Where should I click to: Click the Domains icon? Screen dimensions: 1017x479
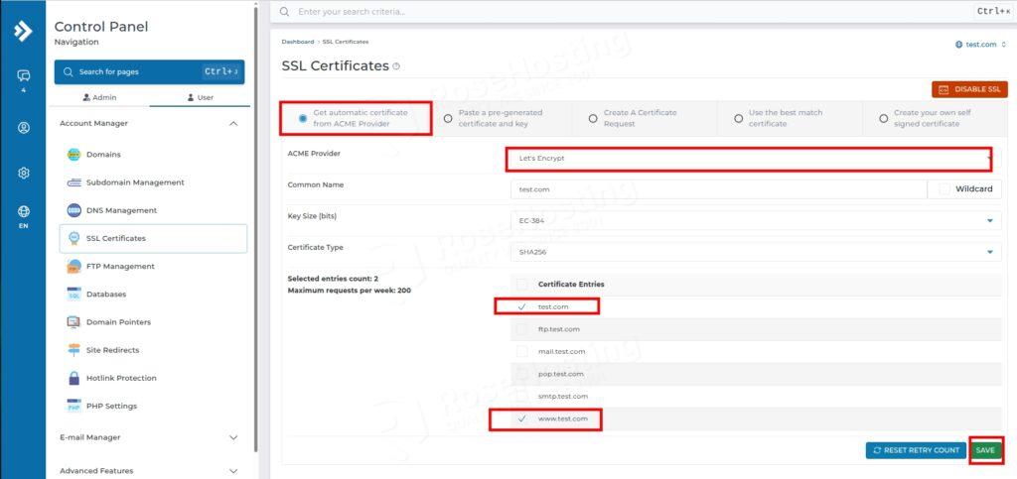pyautogui.click(x=73, y=155)
